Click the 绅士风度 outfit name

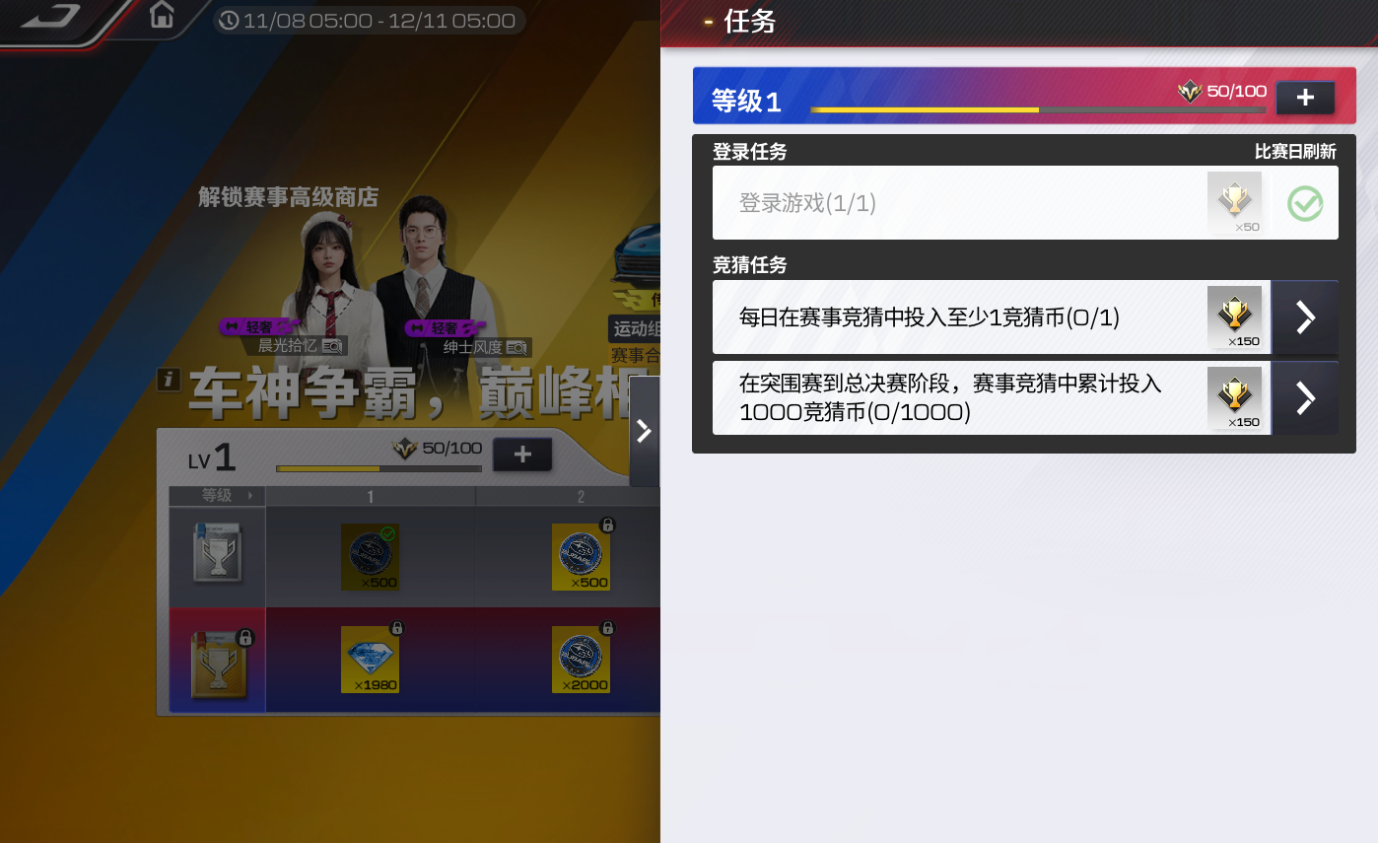point(473,347)
